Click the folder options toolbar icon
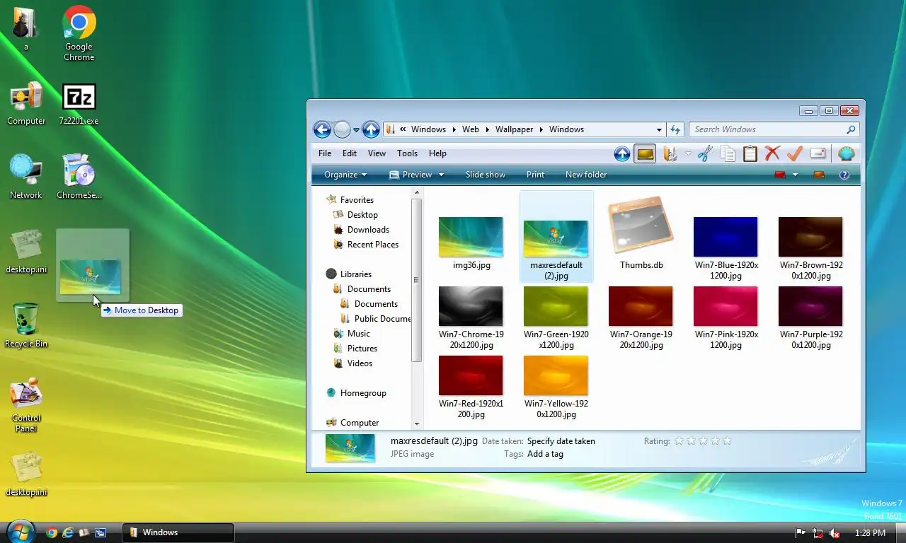This screenshot has width=906, height=543. [670, 153]
